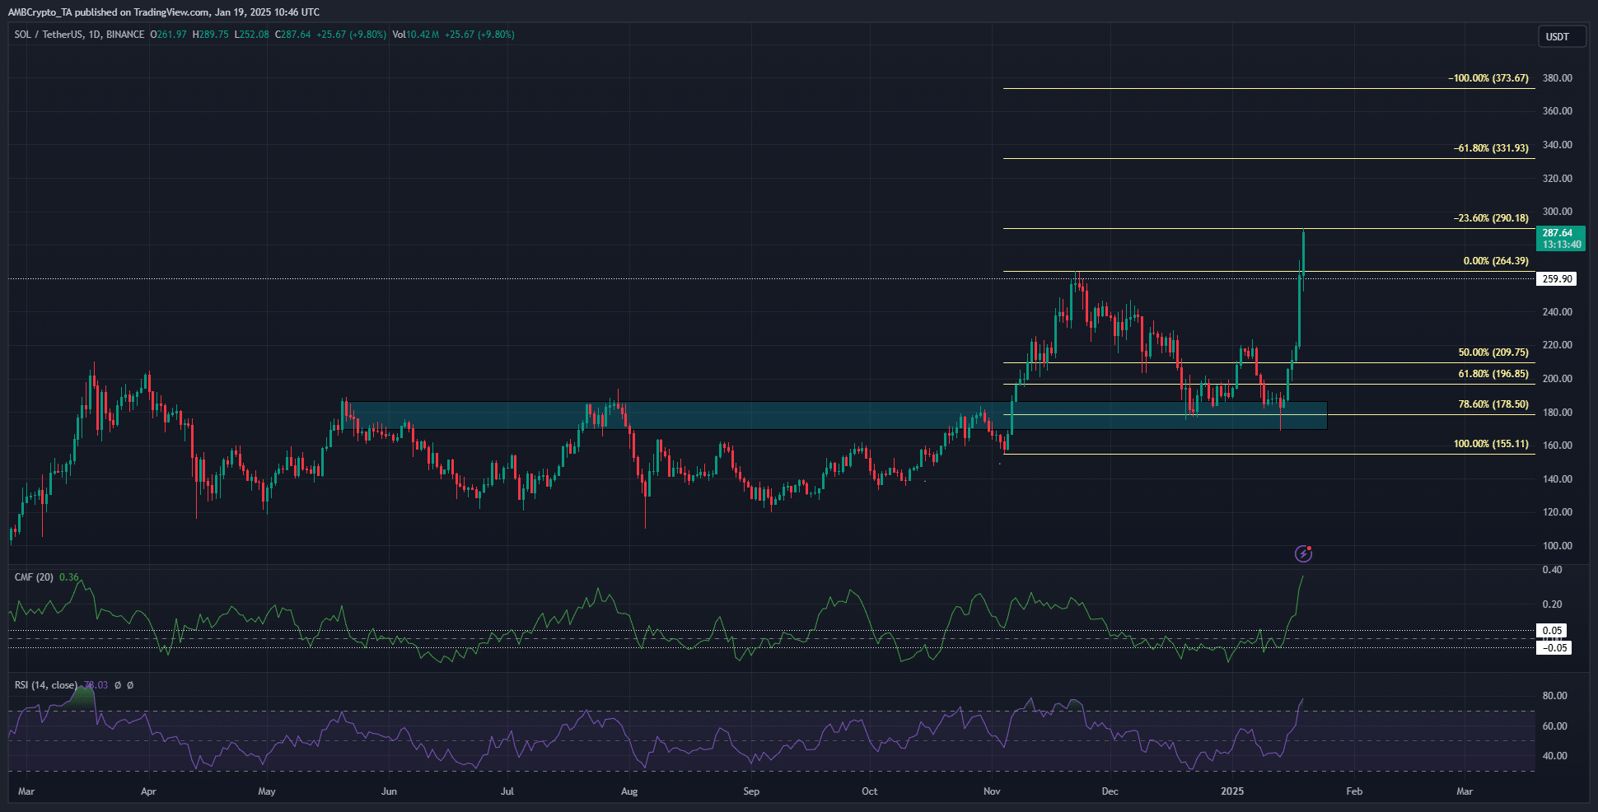The height and width of the screenshot is (812, 1598).
Task: Click the Jul label on time axis
Action: (507, 791)
